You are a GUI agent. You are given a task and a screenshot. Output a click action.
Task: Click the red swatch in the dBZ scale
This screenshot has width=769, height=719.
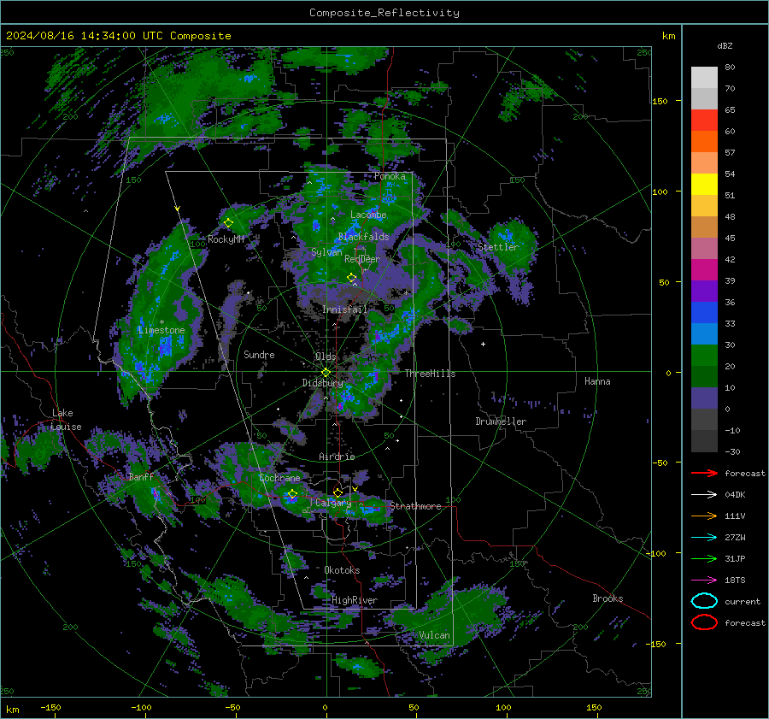point(704,121)
